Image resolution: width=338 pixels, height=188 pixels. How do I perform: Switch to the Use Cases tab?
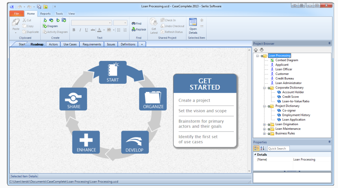coord(70,45)
